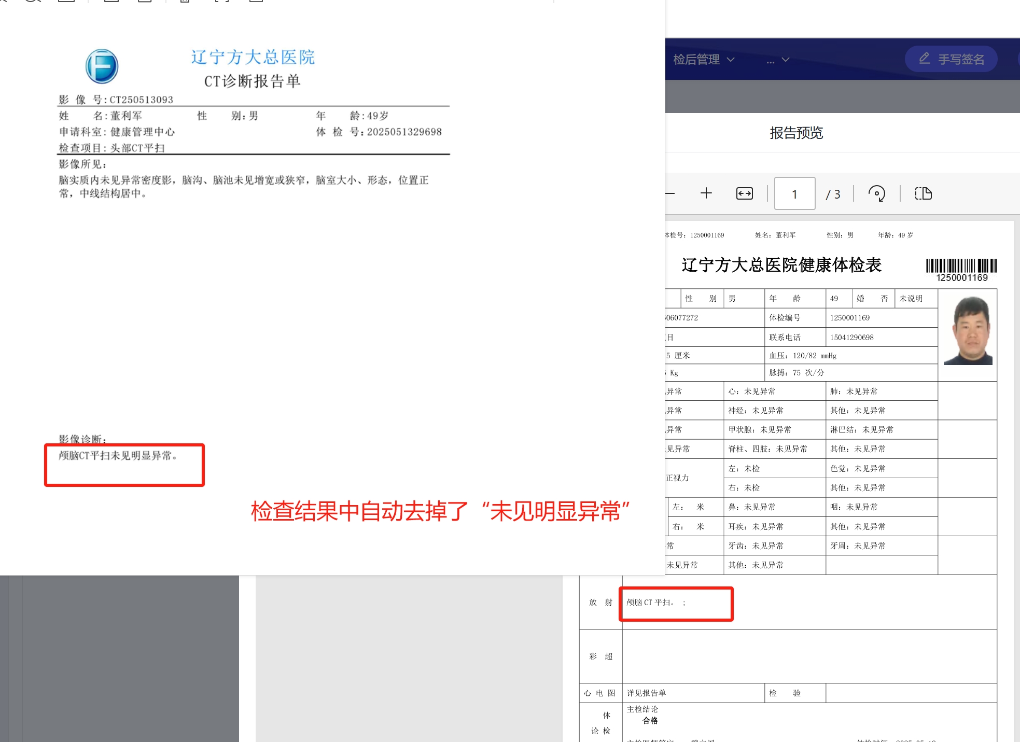Image resolution: width=1020 pixels, height=742 pixels.
Task: Click the 报告预览 heading
Action: [797, 133]
